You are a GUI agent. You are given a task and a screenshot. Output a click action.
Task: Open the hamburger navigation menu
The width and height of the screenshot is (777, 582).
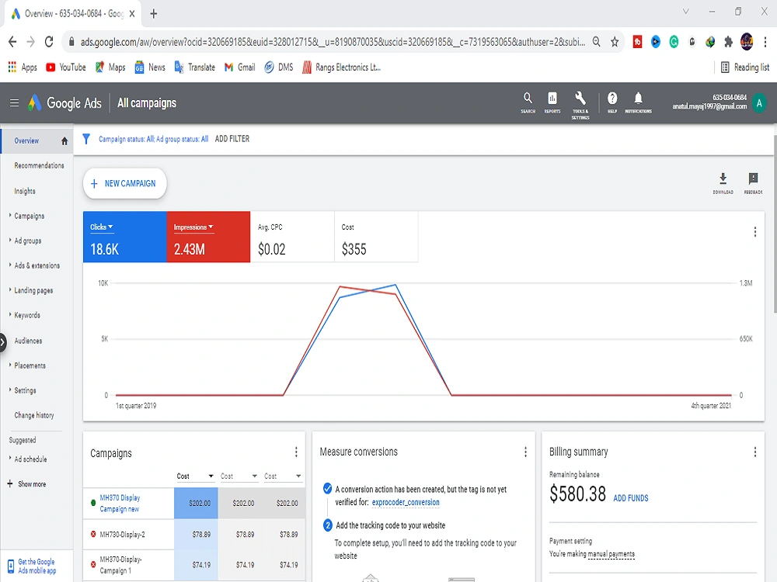pyautogui.click(x=14, y=103)
